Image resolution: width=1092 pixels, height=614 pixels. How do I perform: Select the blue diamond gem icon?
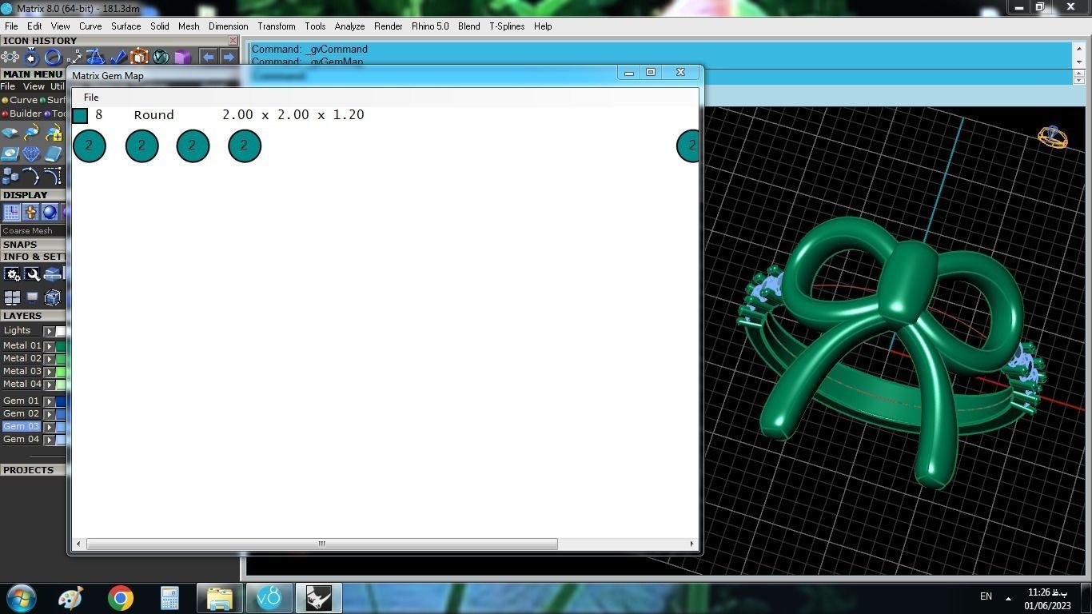[32, 153]
